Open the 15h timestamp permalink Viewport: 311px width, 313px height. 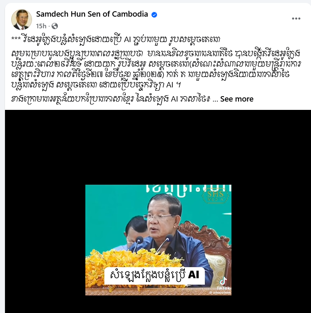[41, 26]
